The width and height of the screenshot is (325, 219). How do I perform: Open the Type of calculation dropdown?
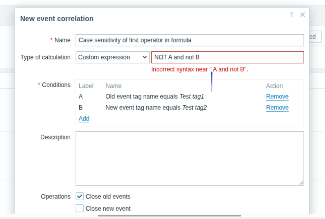[x=112, y=57]
